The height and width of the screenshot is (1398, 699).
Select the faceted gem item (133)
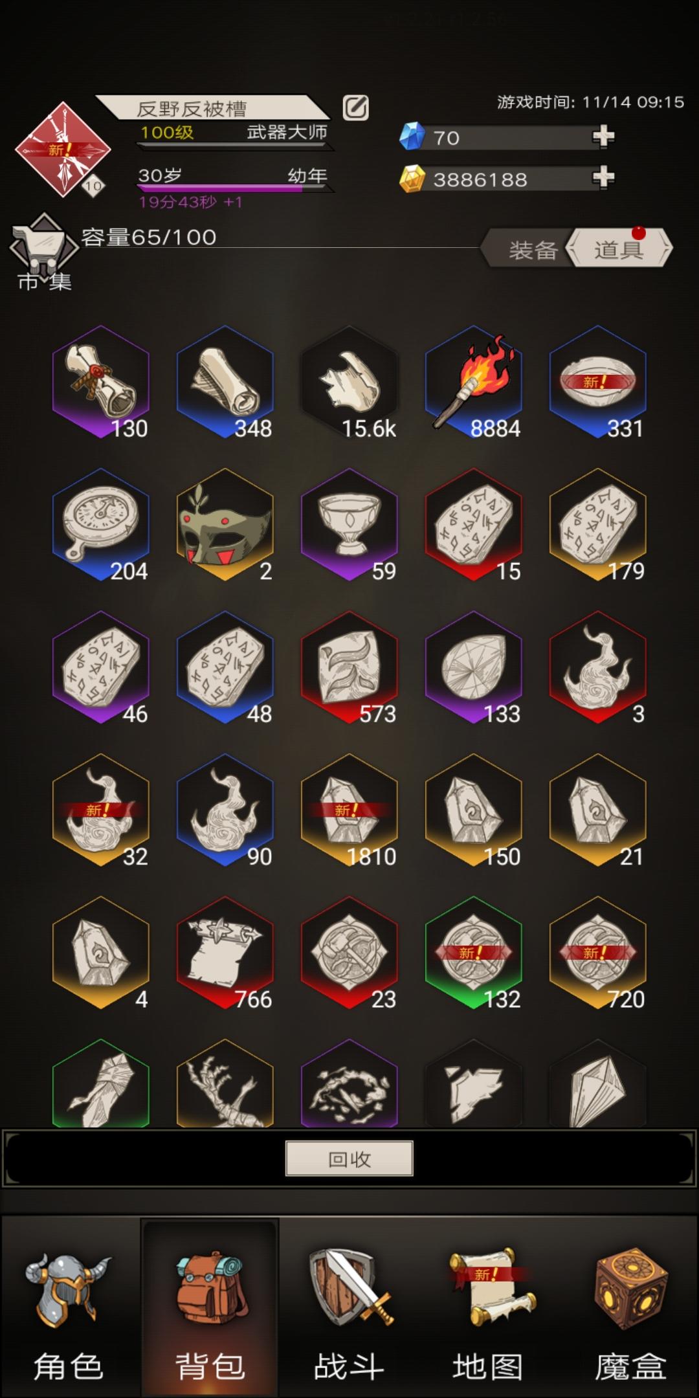point(474,668)
